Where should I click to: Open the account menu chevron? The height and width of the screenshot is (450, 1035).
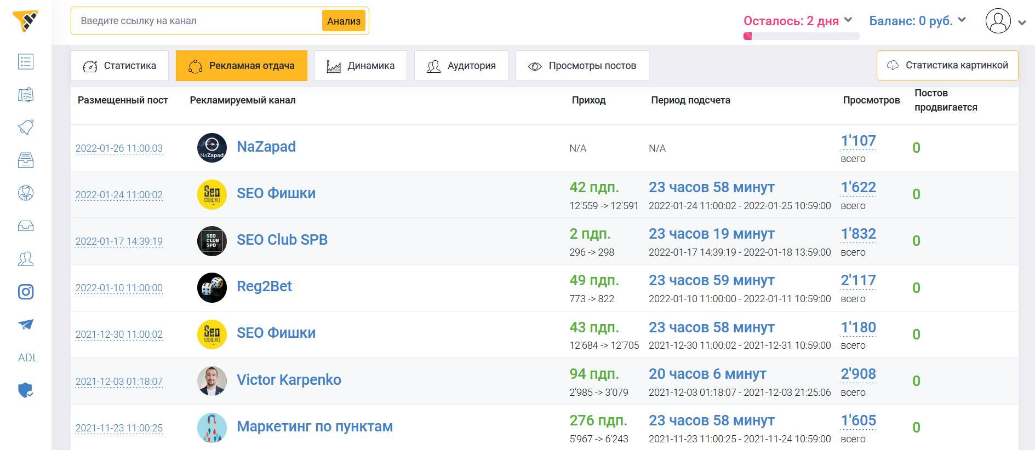(x=1022, y=23)
